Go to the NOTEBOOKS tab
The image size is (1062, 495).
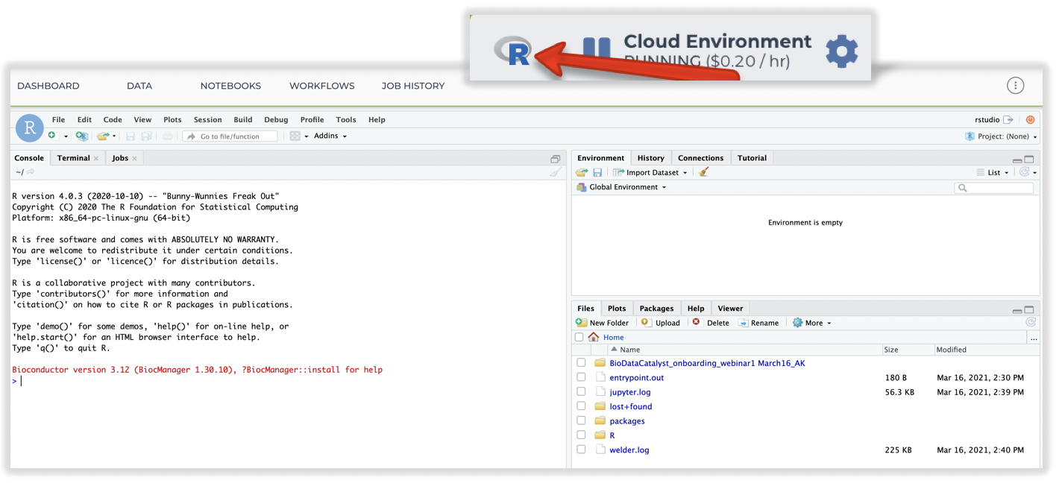tap(230, 86)
